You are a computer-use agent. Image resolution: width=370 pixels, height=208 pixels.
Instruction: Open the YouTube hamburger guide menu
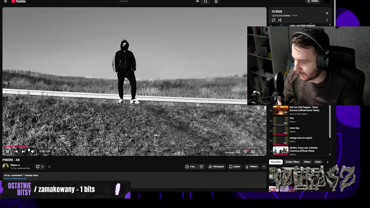5,1
